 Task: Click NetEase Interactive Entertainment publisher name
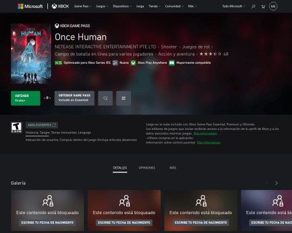(x=105, y=47)
